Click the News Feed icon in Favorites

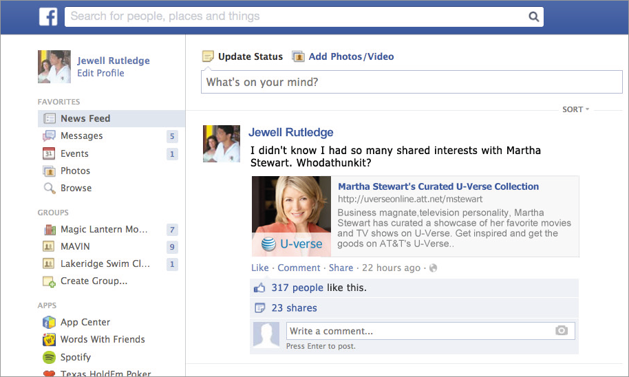click(x=50, y=119)
